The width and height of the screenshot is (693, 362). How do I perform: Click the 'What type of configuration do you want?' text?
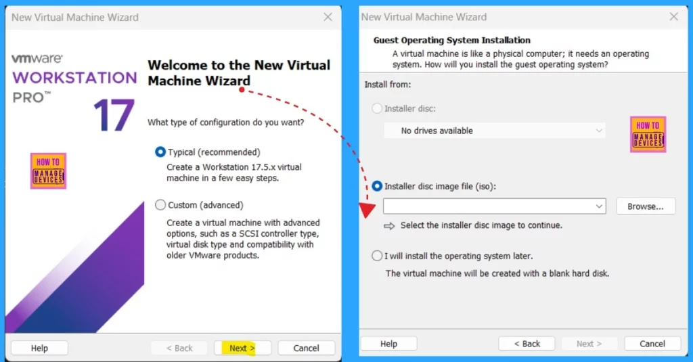click(x=226, y=122)
